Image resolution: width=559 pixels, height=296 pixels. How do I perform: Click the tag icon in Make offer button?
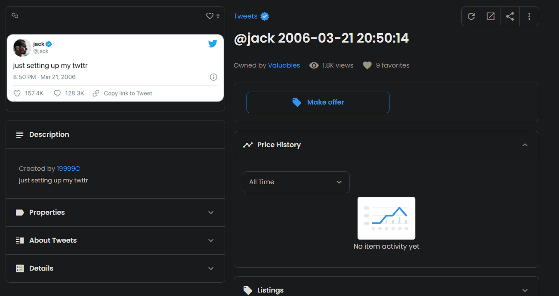coord(296,102)
